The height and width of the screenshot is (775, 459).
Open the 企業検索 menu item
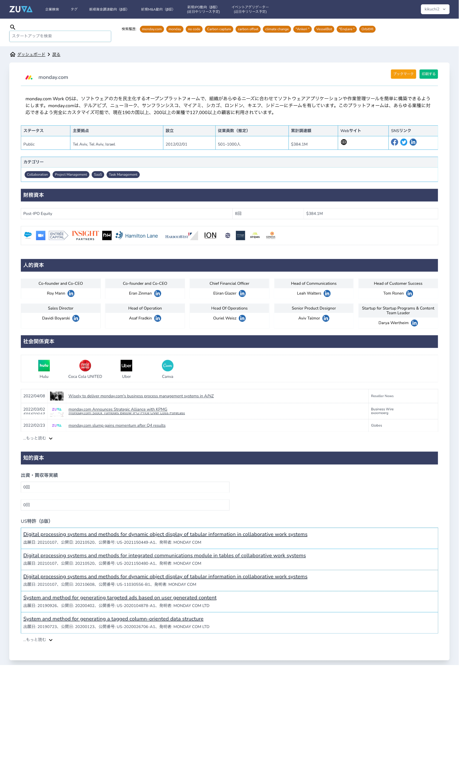coord(52,9)
